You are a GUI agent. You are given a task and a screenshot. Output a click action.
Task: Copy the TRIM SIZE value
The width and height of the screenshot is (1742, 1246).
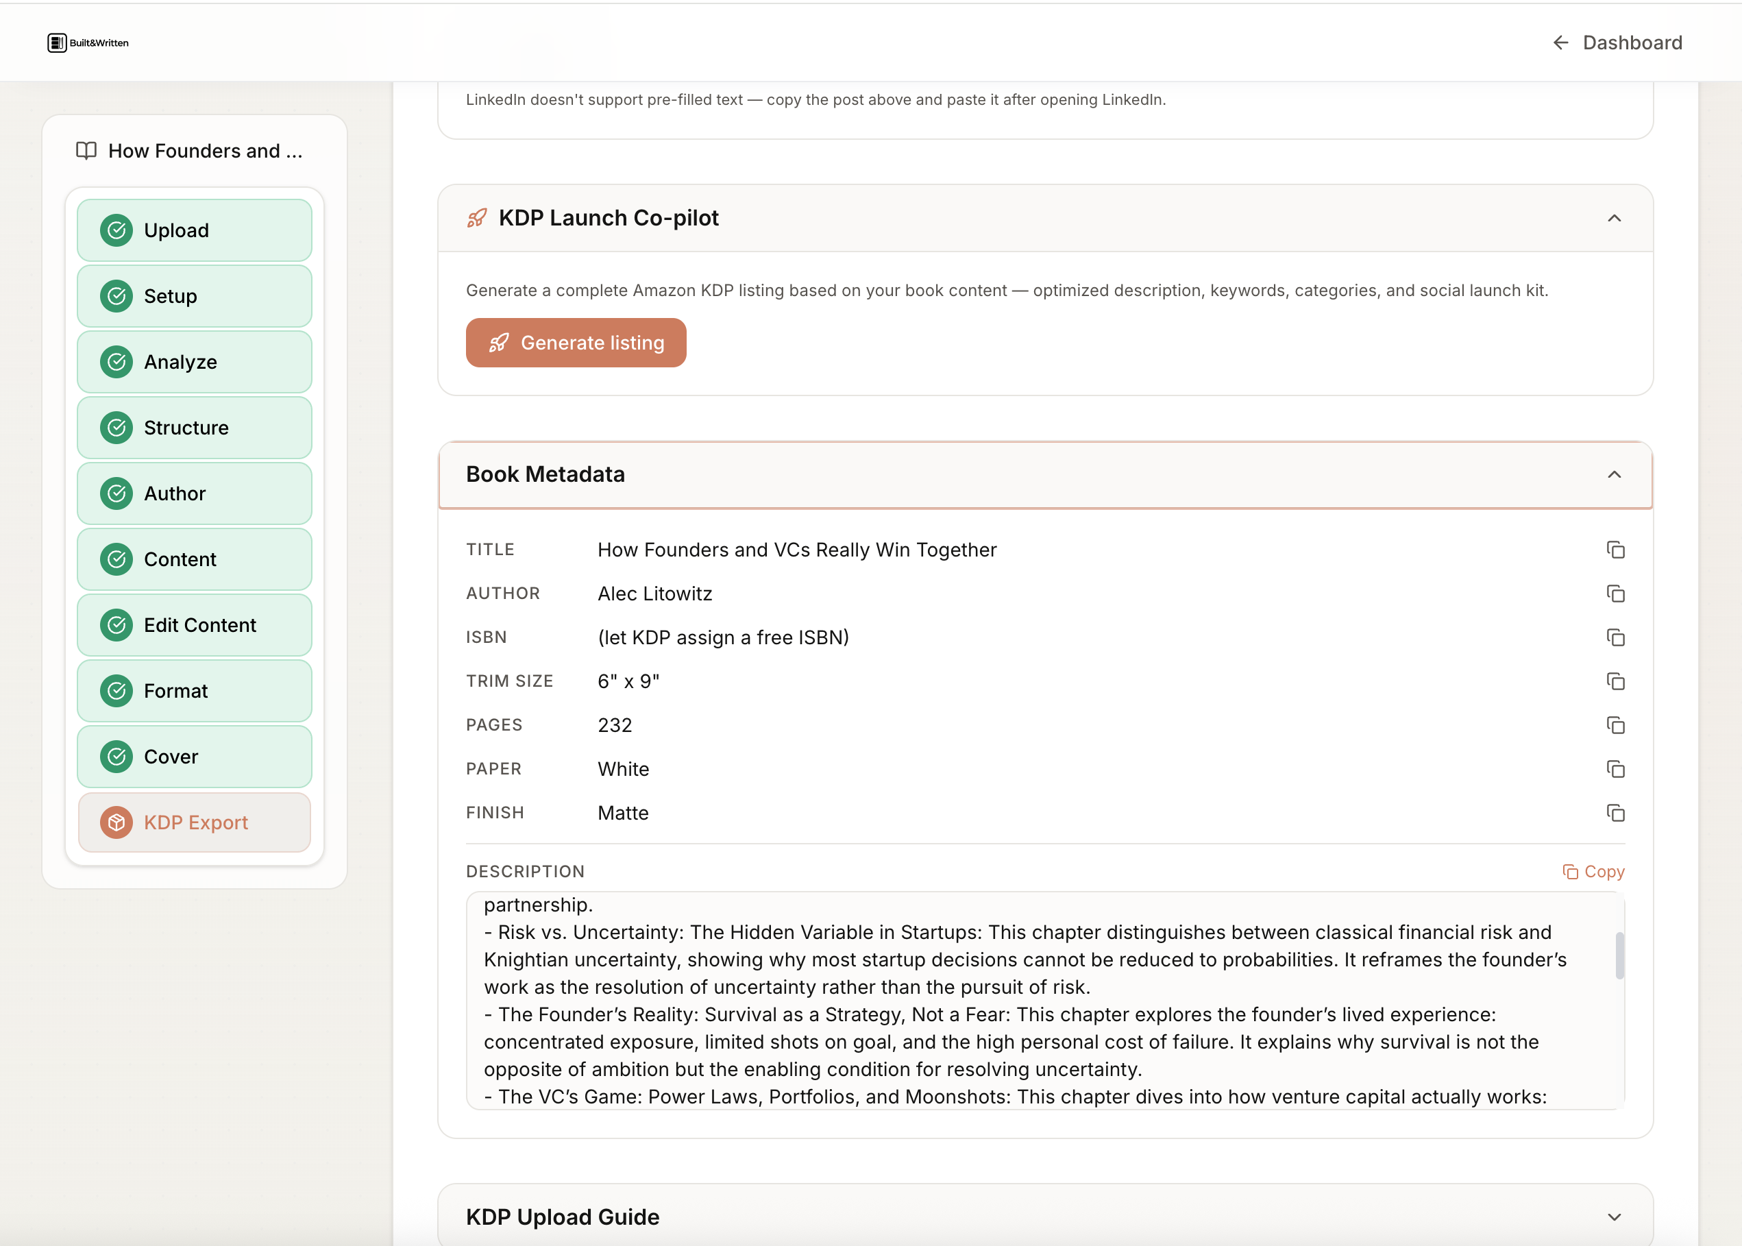1616,681
